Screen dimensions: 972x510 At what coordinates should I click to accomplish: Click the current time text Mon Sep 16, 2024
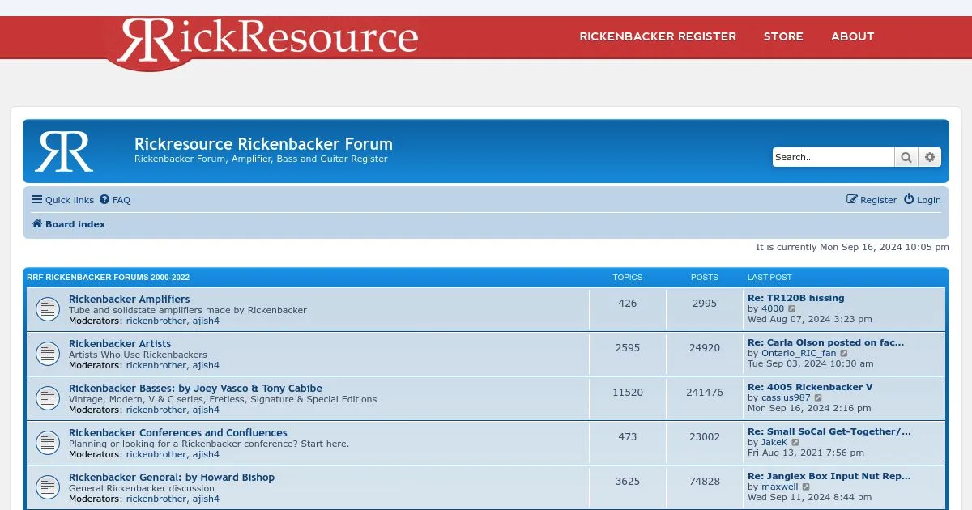[852, 247]
